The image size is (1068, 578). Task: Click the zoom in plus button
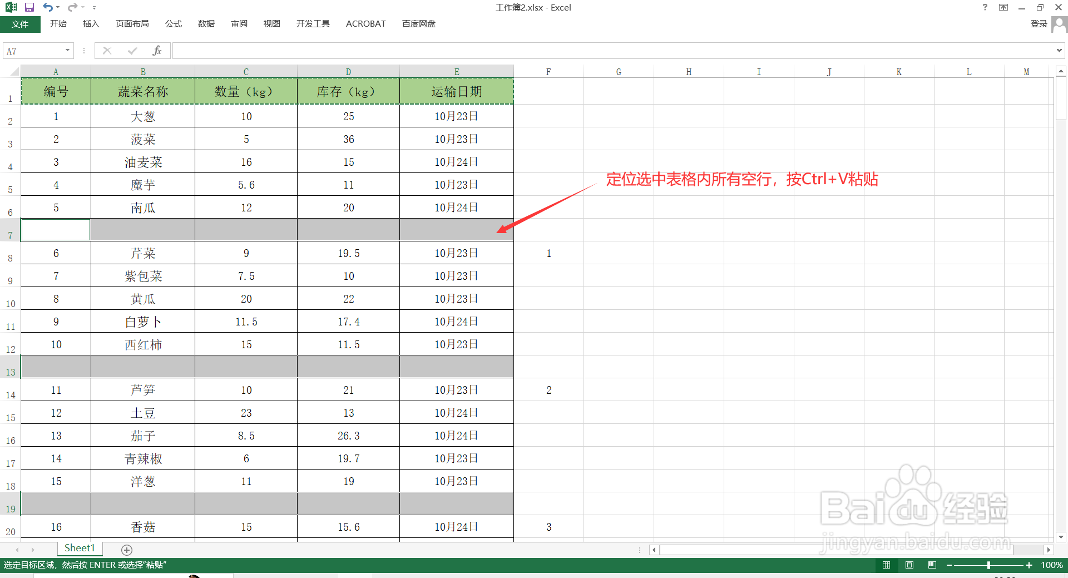pos(1029,565)
